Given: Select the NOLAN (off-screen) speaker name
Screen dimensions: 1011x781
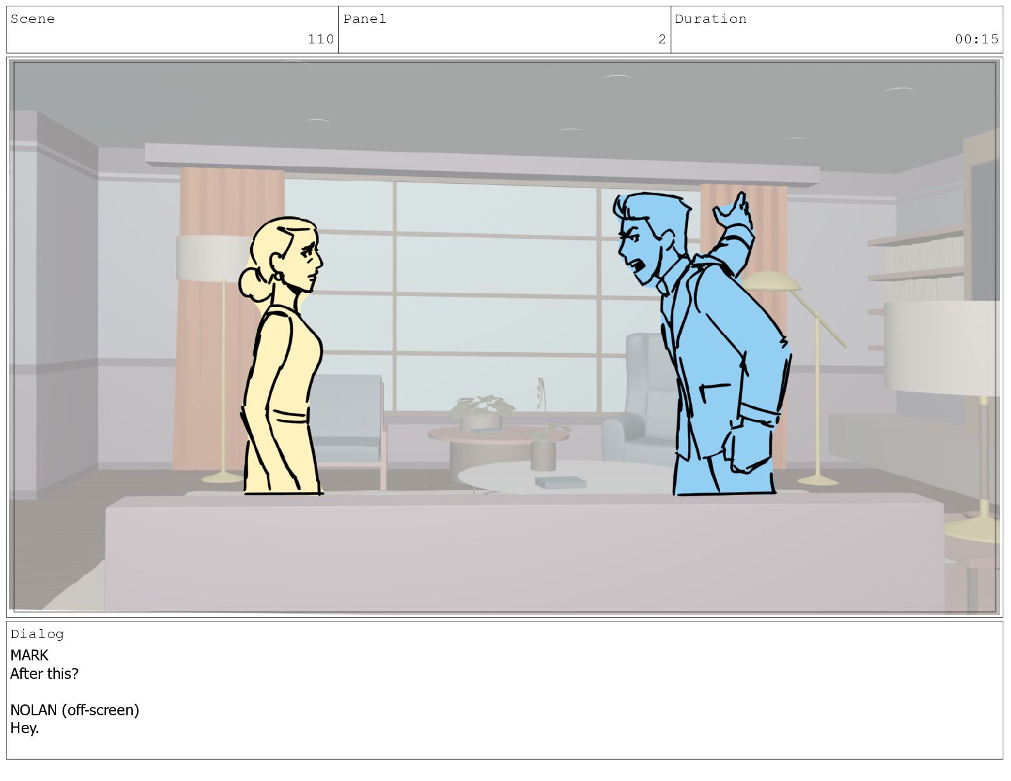Looking at the screenshot, I should pos(75,710).
